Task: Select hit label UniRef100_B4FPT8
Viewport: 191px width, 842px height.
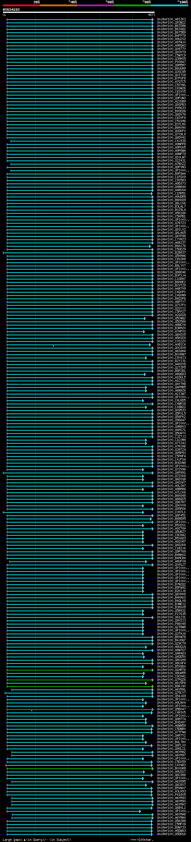Action: [x=171, y=36]
